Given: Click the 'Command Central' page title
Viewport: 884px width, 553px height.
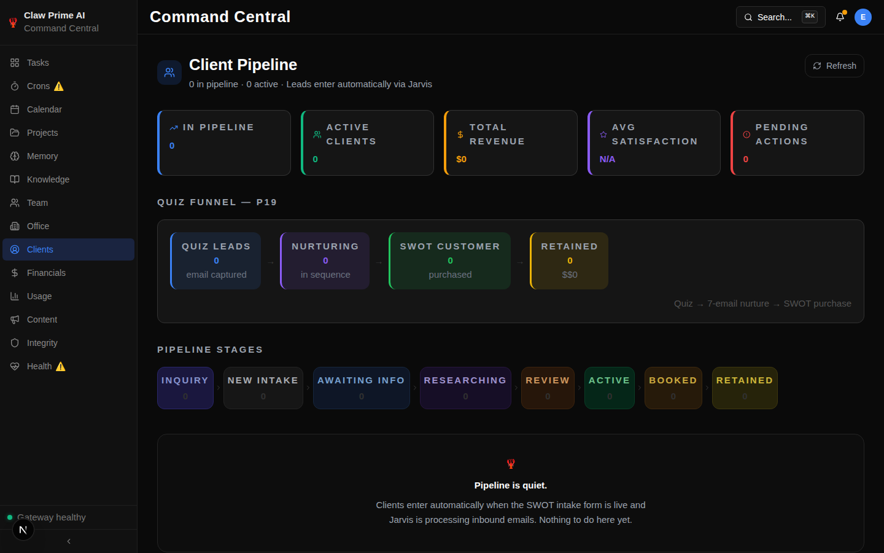Looking at the screenshot, I should pyautogui.click(x=220, y=17).
